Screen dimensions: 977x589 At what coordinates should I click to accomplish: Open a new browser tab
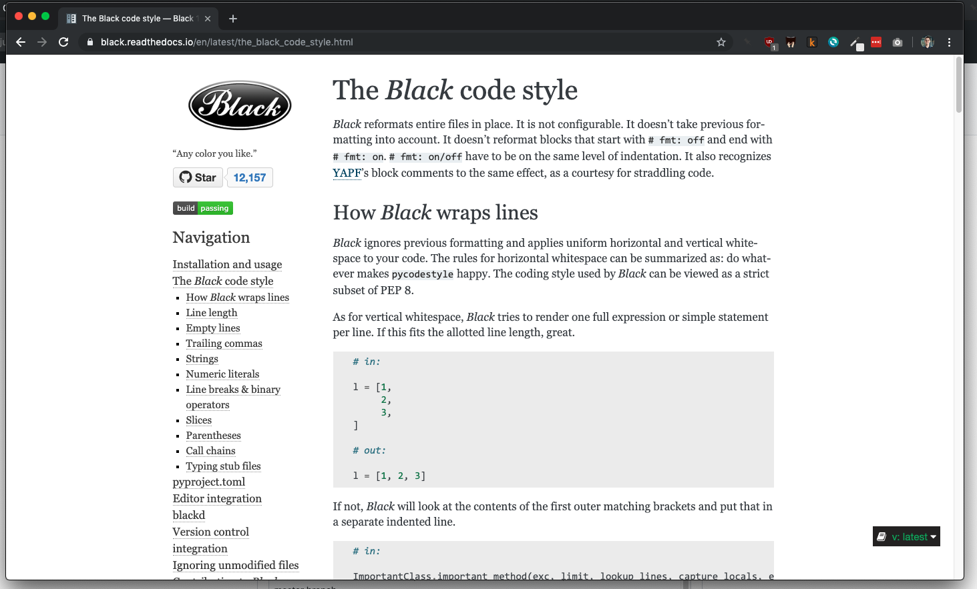(x=232, y=18)
